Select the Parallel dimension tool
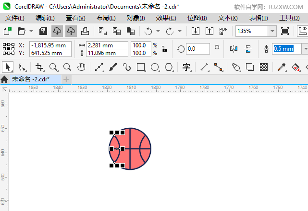 [205, 67]
